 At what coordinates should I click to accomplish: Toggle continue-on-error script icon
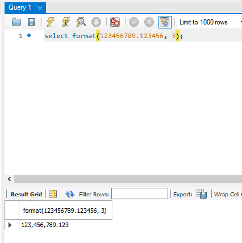pos(115,22)
